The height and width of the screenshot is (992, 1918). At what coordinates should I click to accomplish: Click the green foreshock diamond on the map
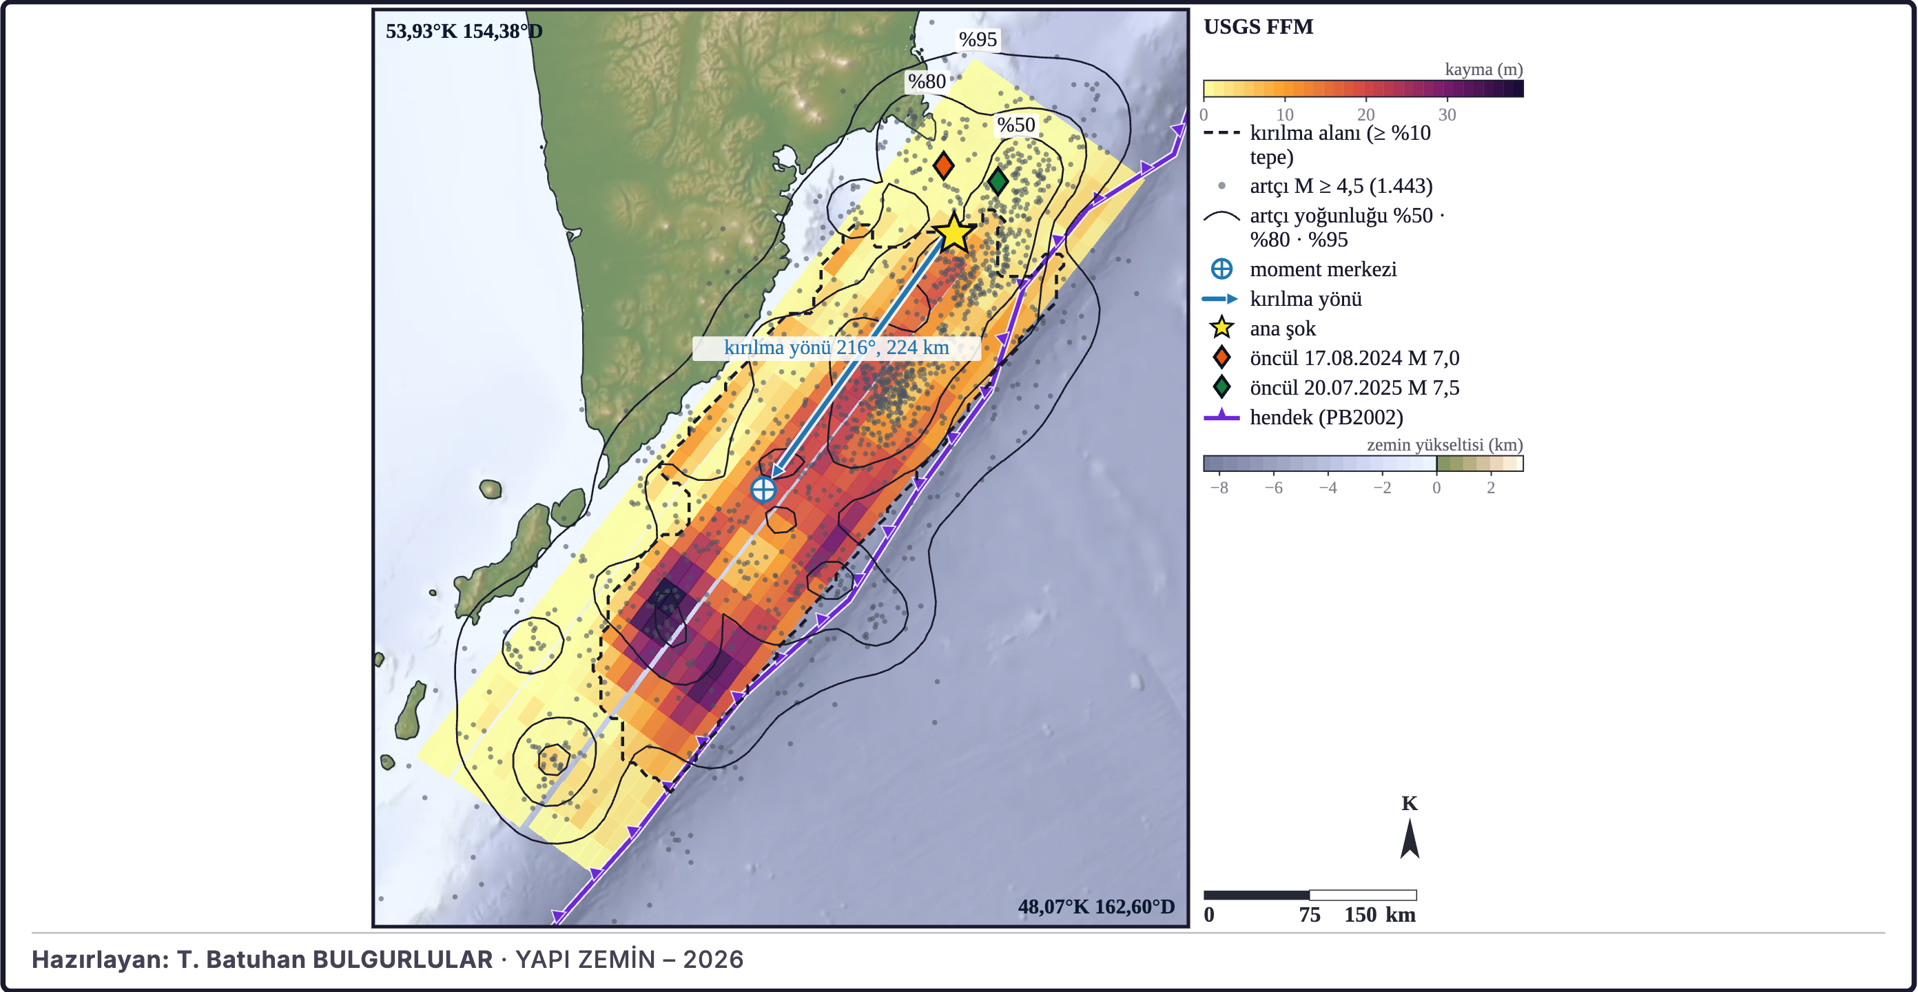(x=998, y=180)
